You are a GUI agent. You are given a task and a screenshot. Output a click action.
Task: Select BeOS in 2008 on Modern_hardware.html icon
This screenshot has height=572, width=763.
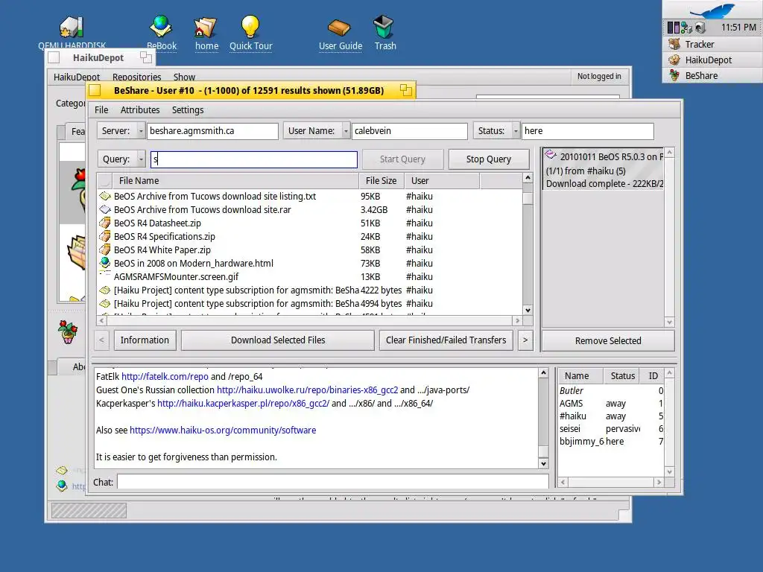click(104, 263)
